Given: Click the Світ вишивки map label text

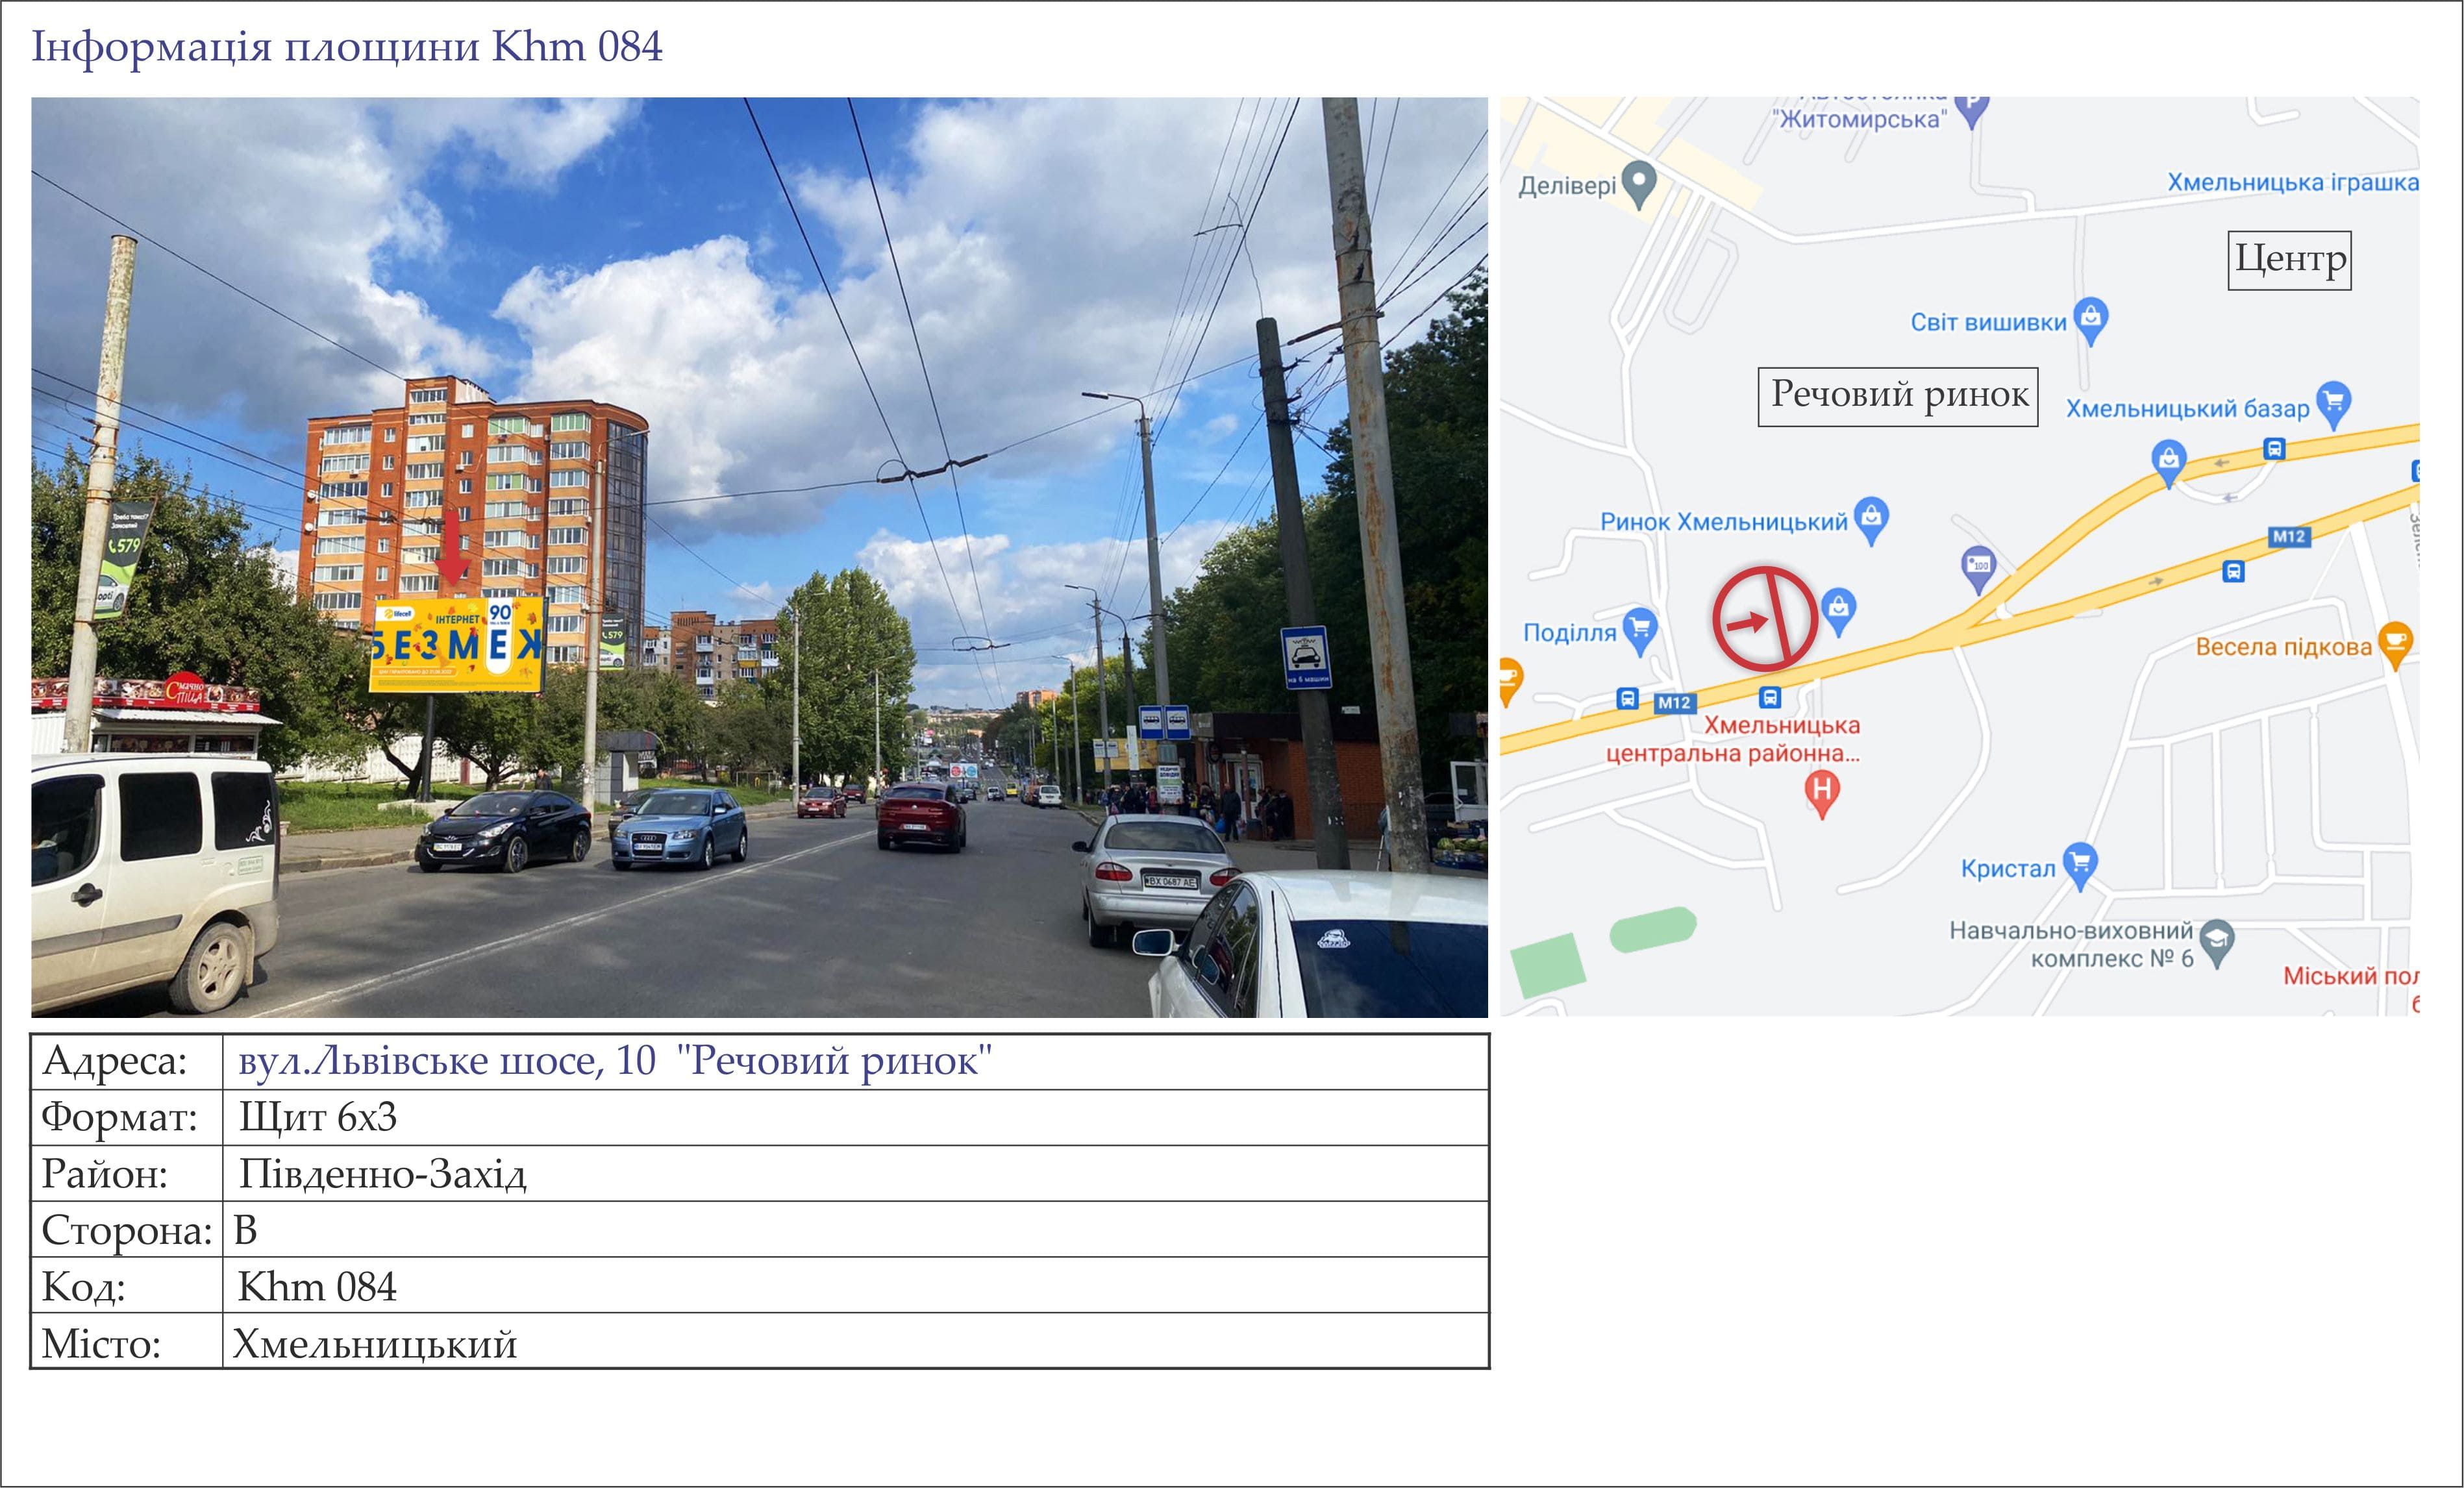Looking at the screenshot, I should (x=1988, y=322).
